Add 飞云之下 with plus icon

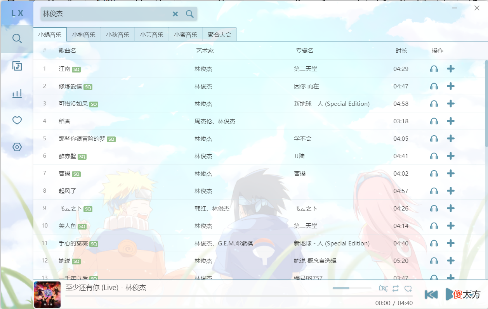450,208
